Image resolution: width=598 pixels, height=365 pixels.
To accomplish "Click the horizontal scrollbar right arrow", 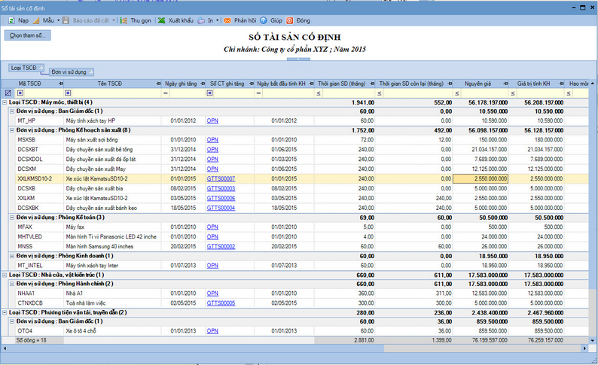I will 584,348.
